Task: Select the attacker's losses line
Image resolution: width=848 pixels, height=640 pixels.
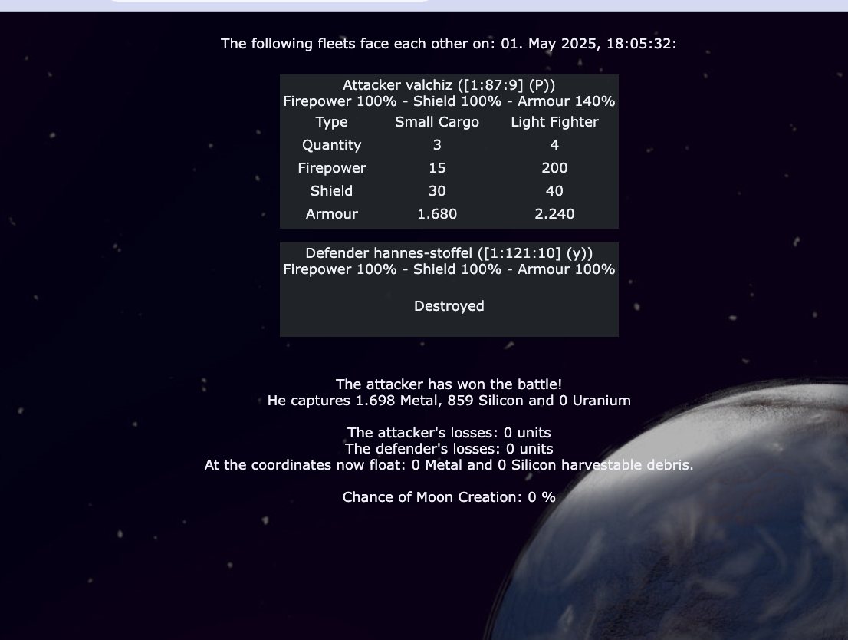Action: (x=449, y=433)
